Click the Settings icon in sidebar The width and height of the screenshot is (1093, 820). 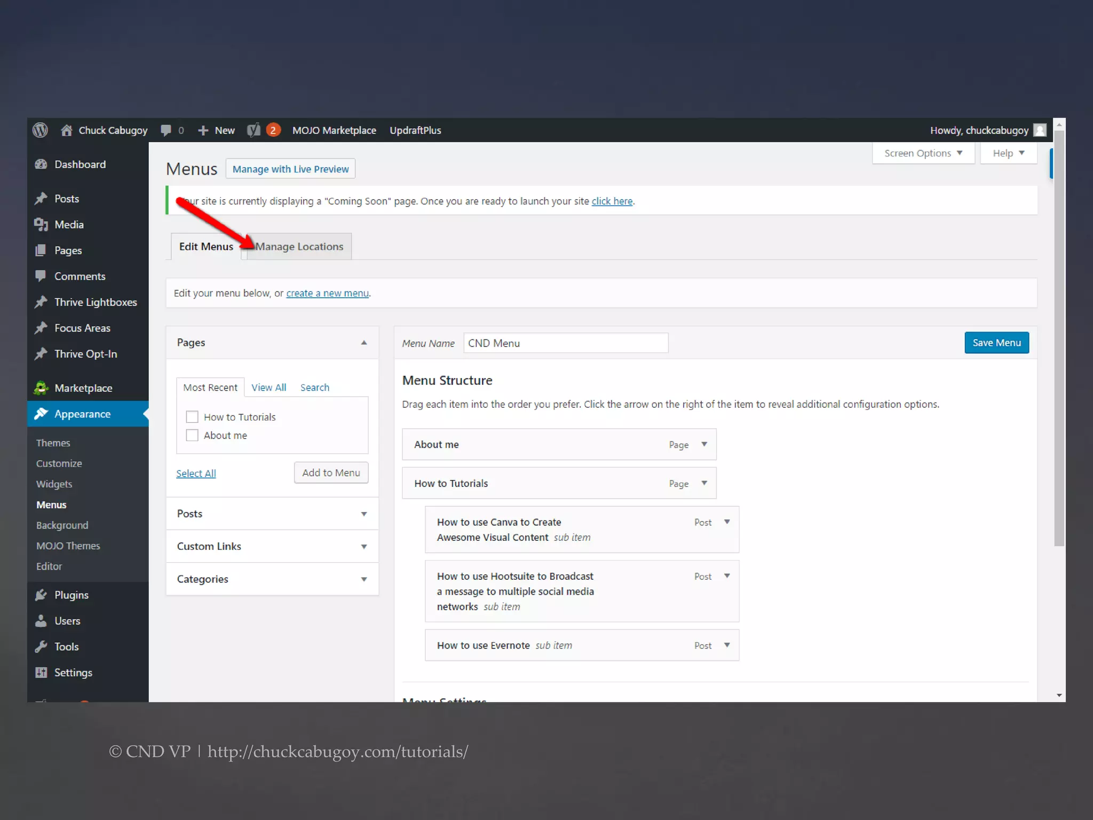tap(41, 673)
